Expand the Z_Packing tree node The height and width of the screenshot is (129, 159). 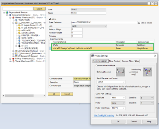click(13, 51)
